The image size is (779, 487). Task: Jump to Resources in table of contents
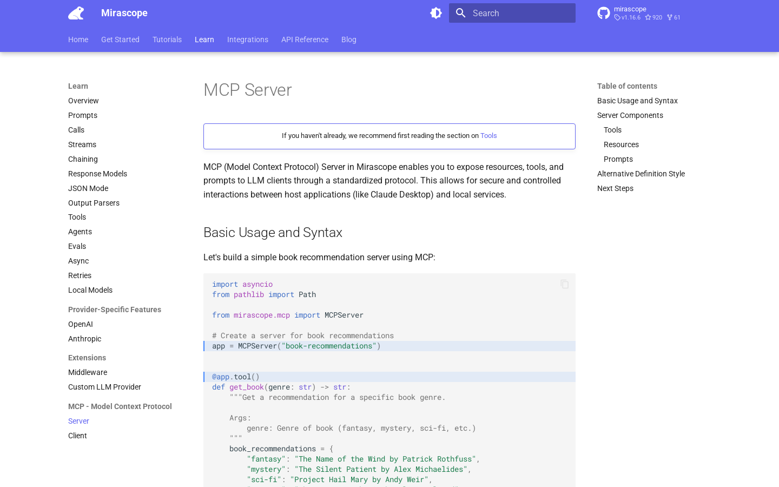tap(621, 144)
